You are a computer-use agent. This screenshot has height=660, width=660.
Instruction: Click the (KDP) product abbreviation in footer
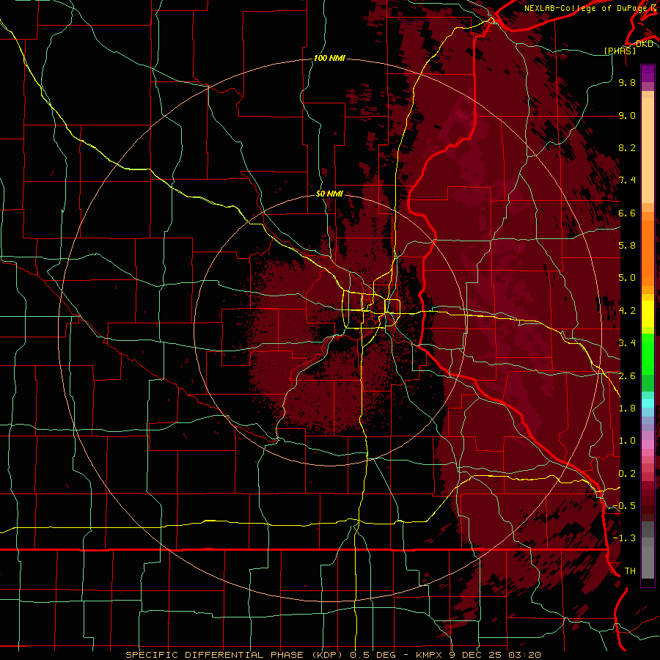click(x=327, y=655)
